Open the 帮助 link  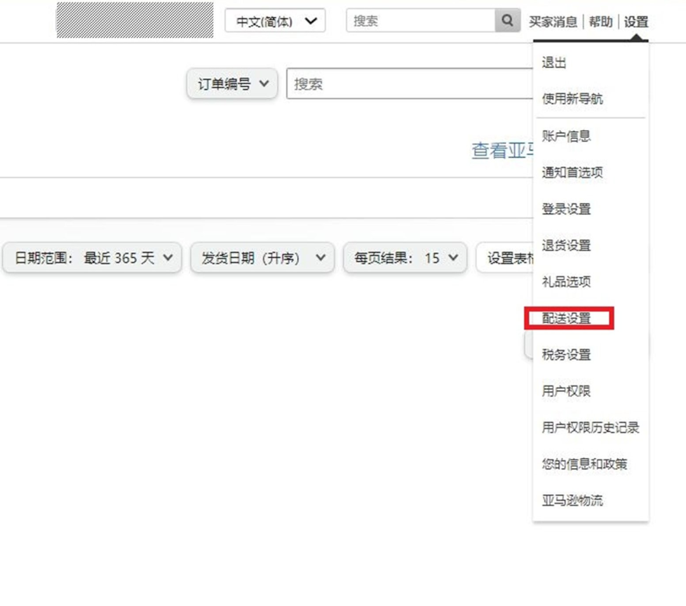(x=601, y=20)
